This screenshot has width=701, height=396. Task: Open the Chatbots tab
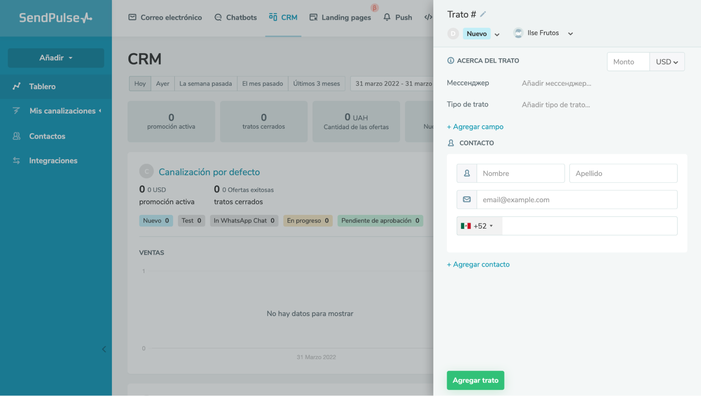coord(235,17)
